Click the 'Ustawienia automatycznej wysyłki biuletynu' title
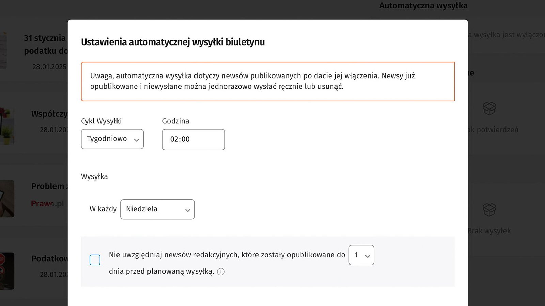 (x=173, y=42)
